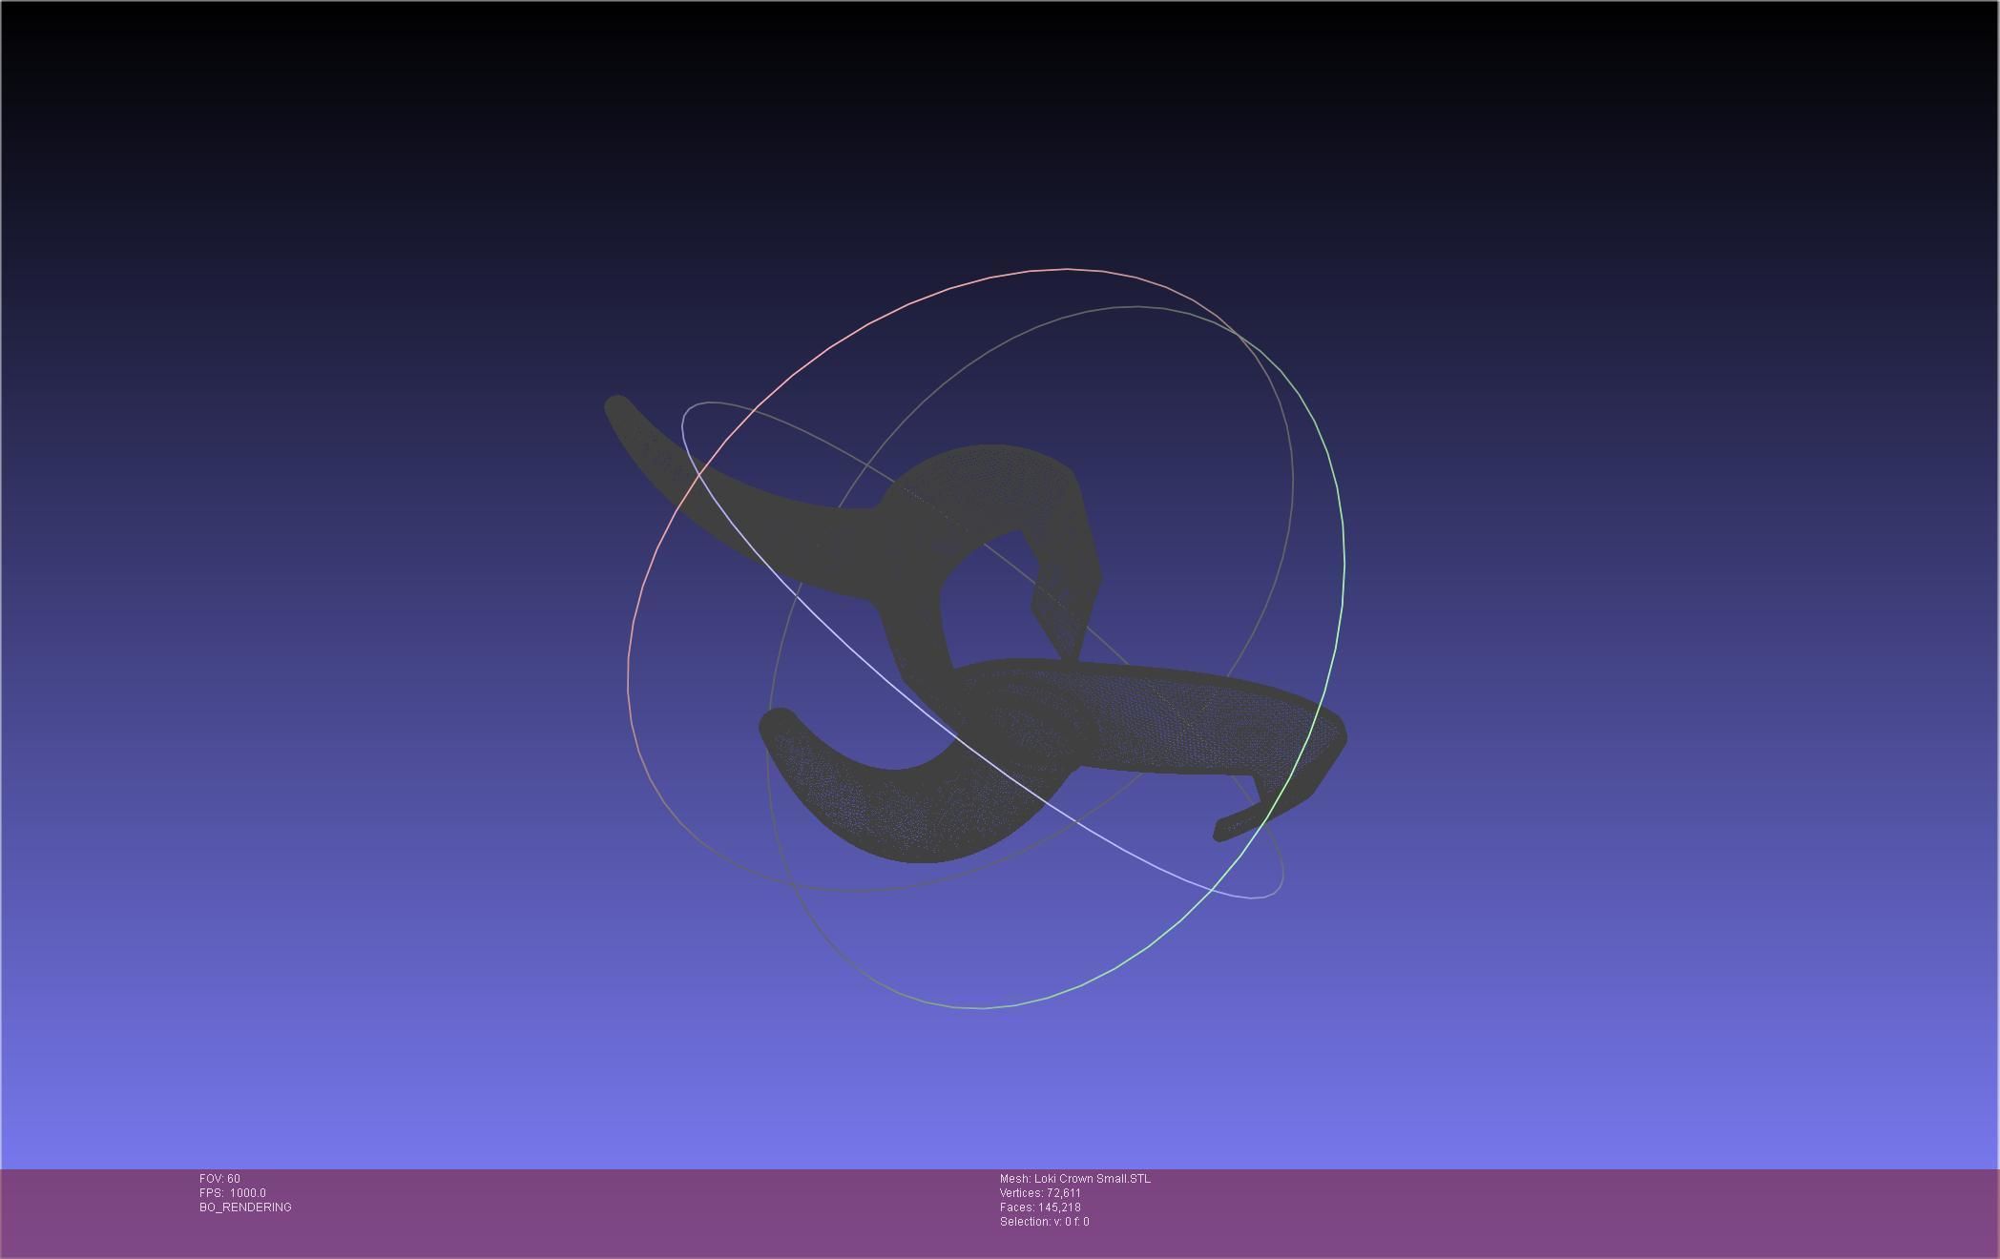Viewport: 2000px width, 1259px height.
Task: Click the lavender trackball ellipse near its lower-right end
Action: (1252, 897)
